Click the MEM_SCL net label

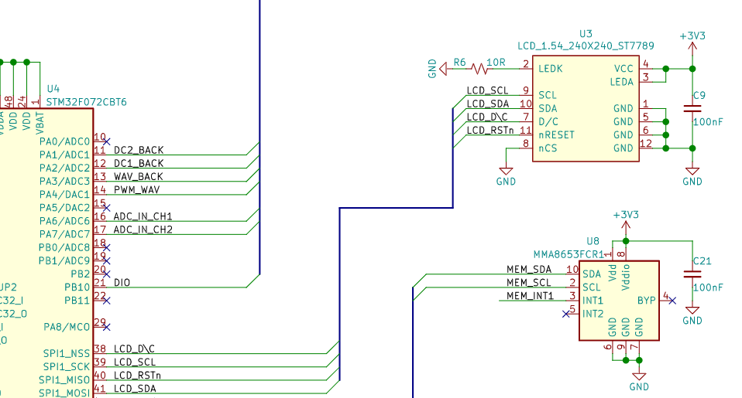[528, 283]
